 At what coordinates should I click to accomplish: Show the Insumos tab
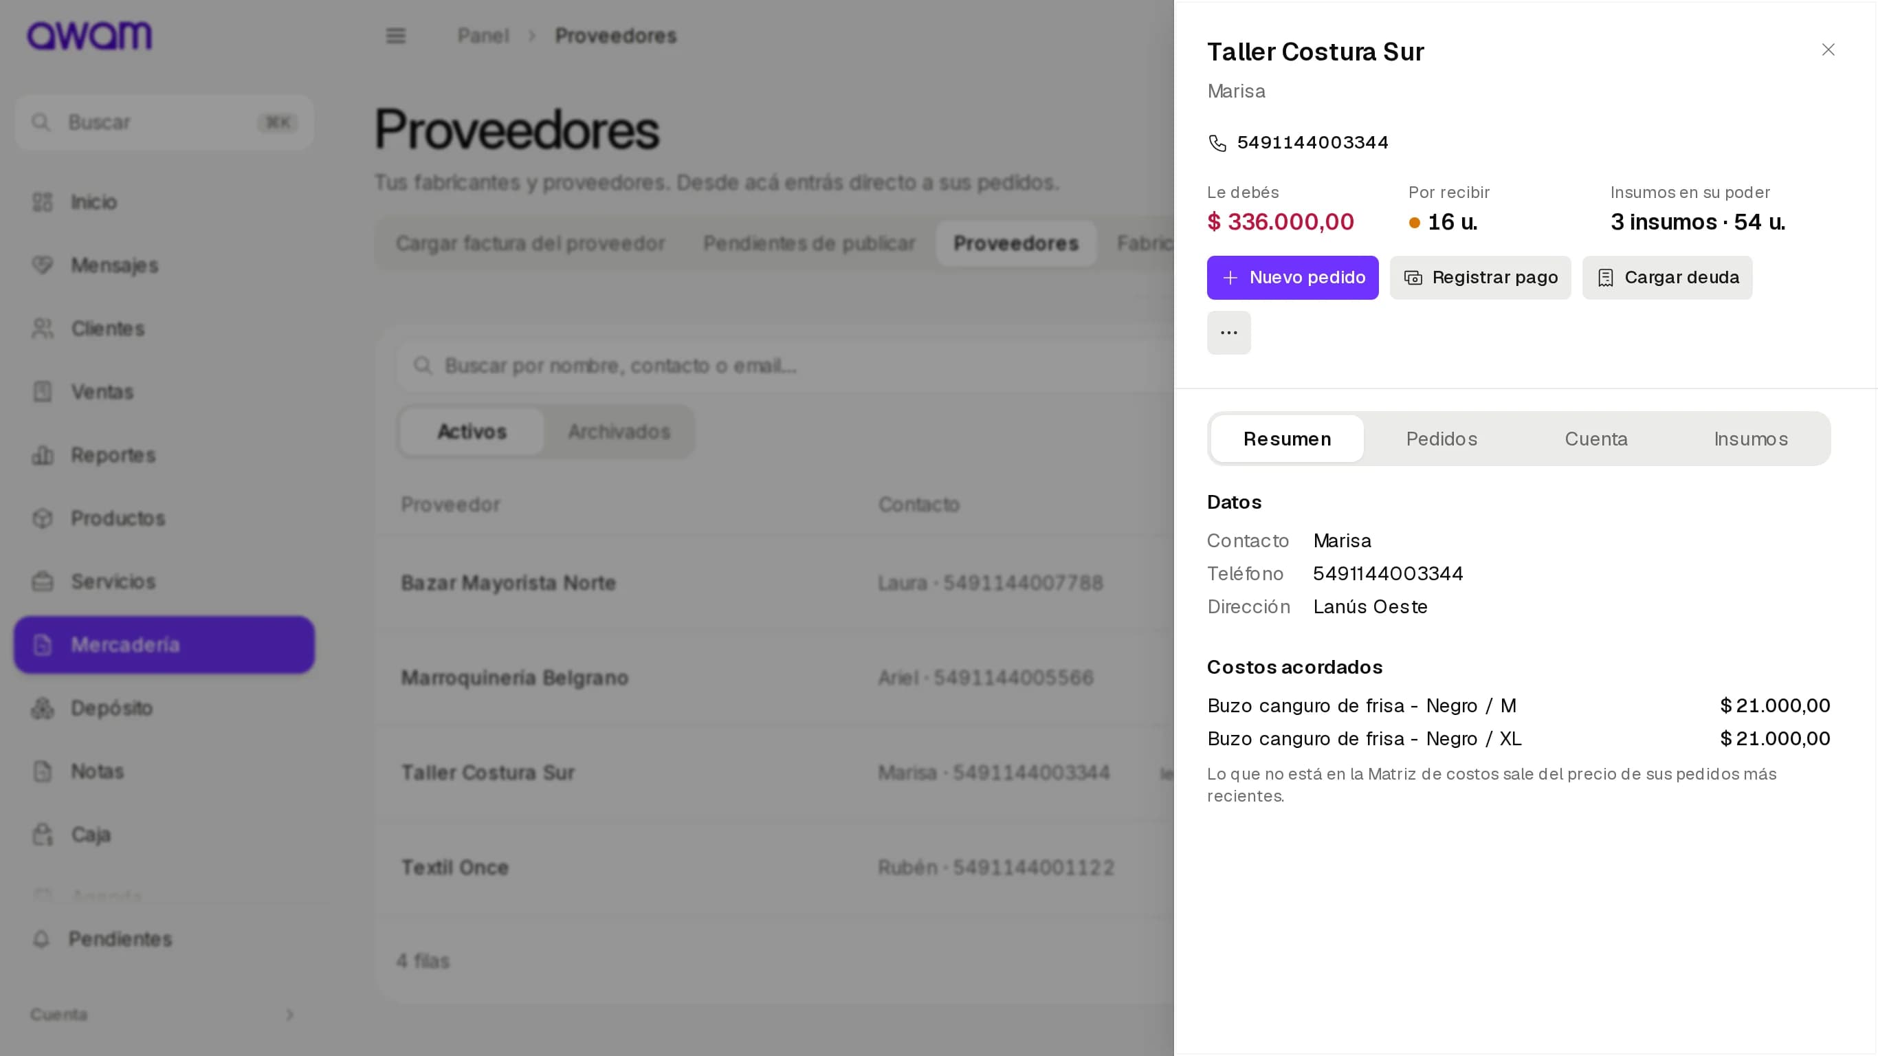coord(1750,439)
